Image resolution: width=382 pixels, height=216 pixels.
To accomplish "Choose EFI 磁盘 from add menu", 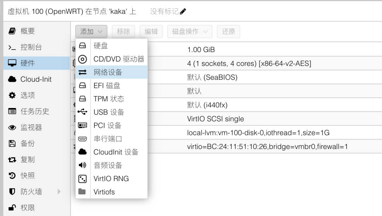I will [111, 86].
